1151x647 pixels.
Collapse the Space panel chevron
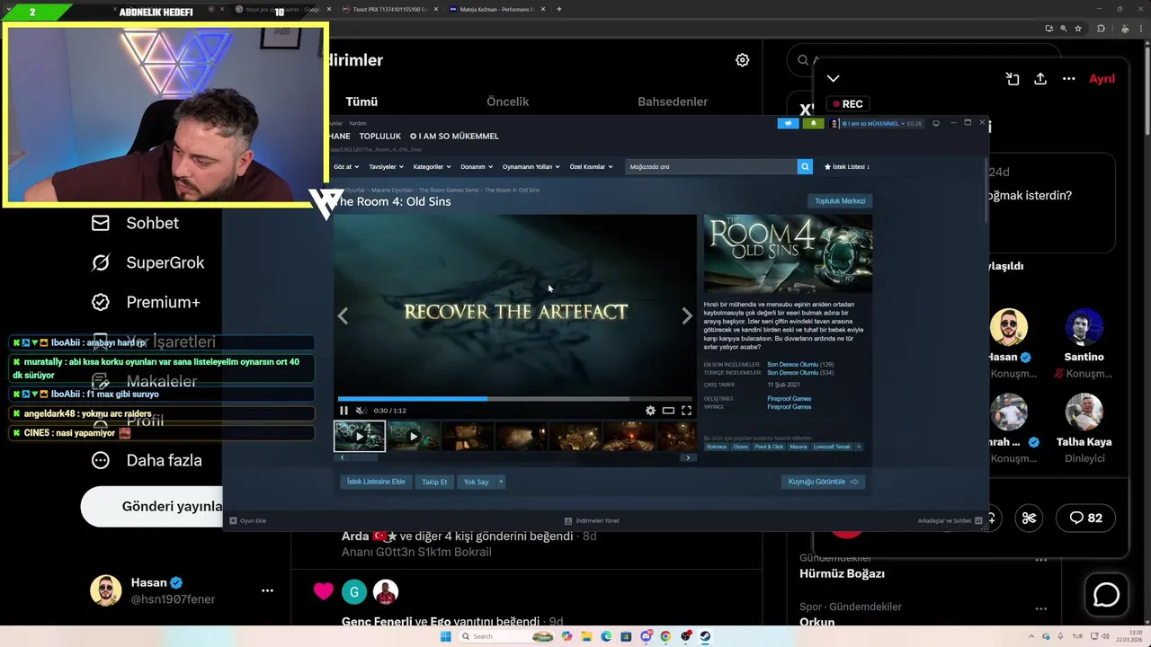834,78
